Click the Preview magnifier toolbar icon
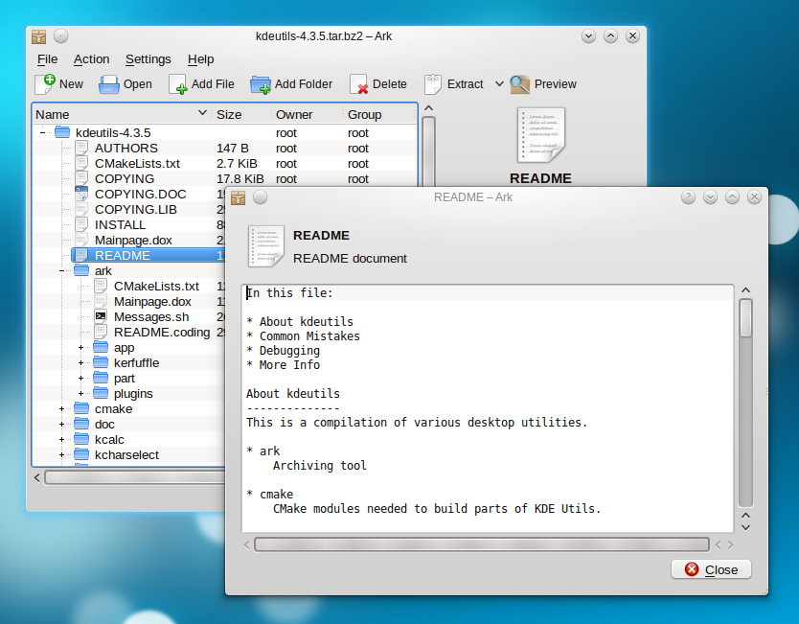 click(x=520, y=84)
